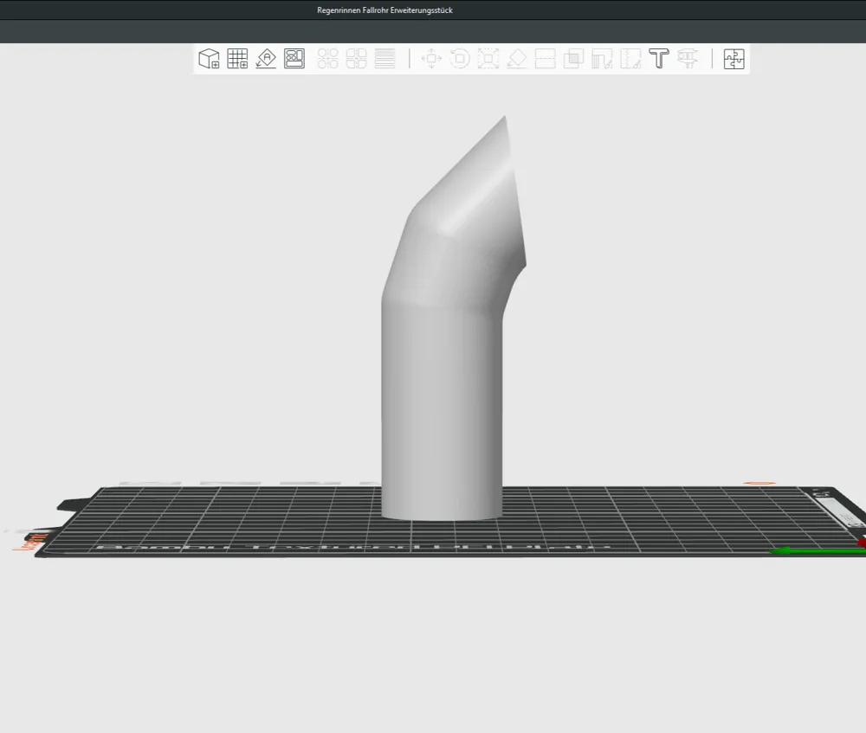The height and width of the screenshot is (733, 866).
Task: Run Auto orient on the model
Action: (x=267, y=58)
